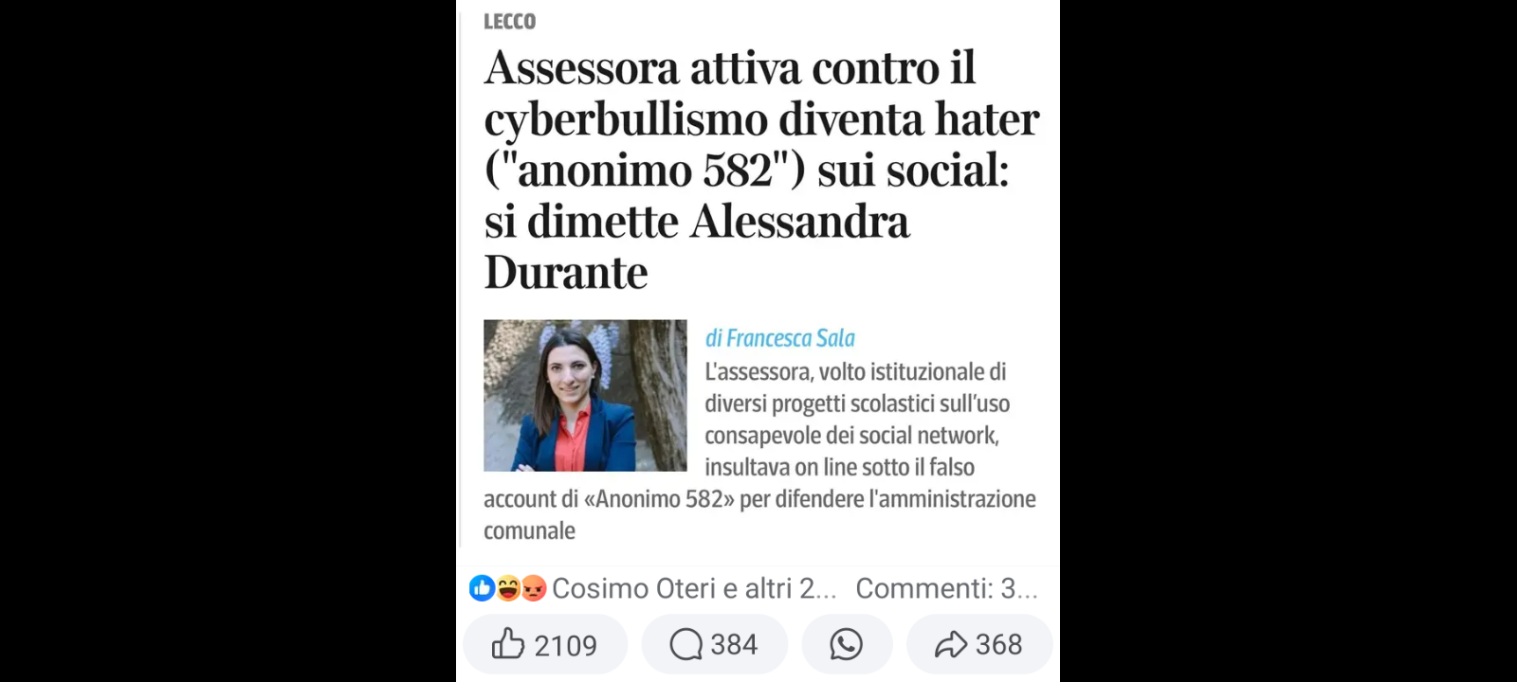
Task: Tap the speech bubble comment icon
Action: 685,644
